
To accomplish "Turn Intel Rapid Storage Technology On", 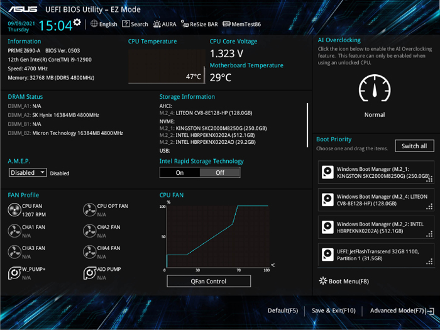I will tap(180, 173).
